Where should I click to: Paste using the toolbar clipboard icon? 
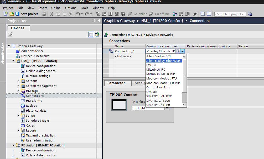point(64,14)
